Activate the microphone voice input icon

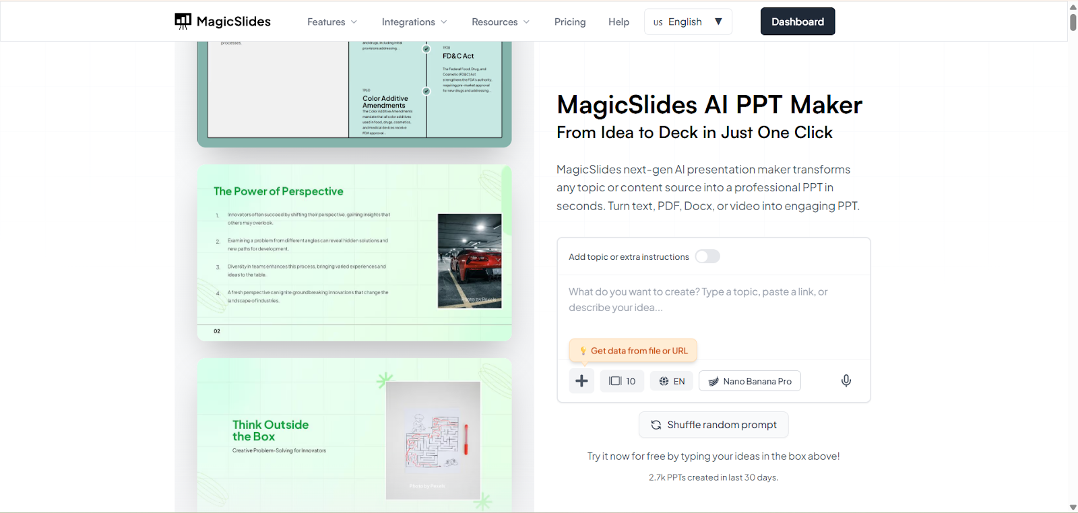(846, 381)
